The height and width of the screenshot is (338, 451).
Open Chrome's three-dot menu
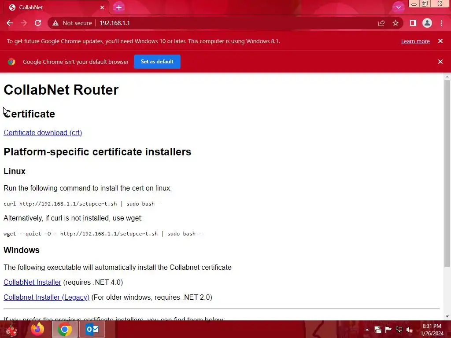point(441,23)
